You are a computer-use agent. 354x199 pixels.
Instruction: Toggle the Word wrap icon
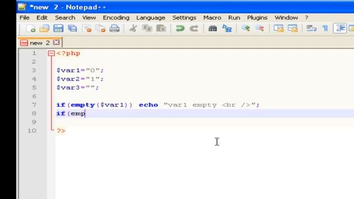tap(311, 28)
